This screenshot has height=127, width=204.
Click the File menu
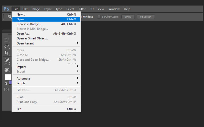[x=16, y=9]
